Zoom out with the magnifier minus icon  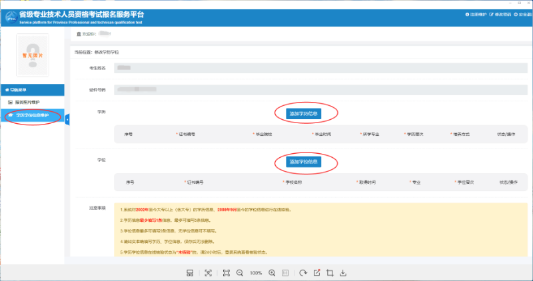click(240, 273)
